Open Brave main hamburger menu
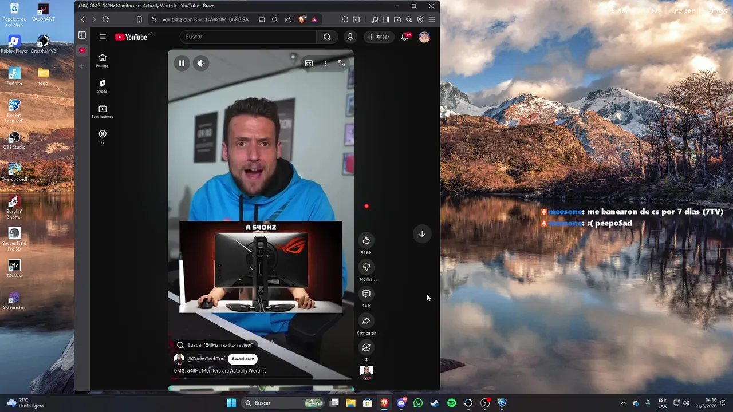 click(432, 19)
